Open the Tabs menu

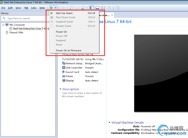[34, 8]
